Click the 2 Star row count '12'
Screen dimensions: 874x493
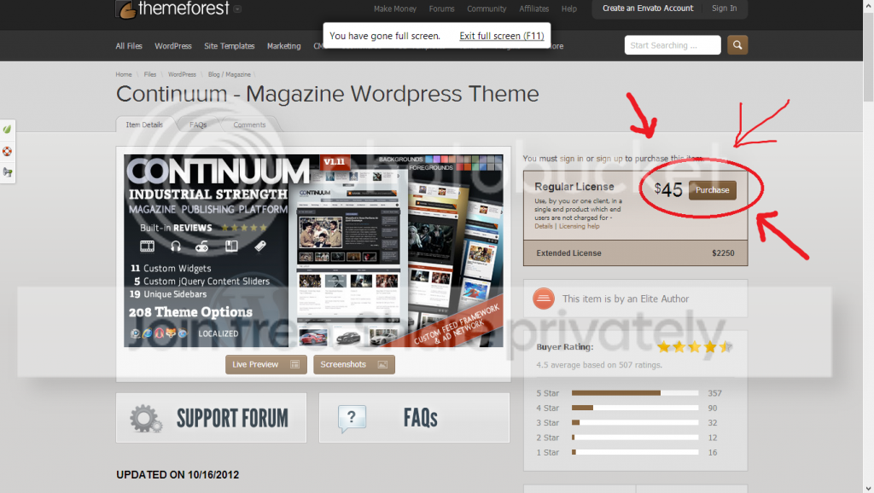tap(713, 438)
